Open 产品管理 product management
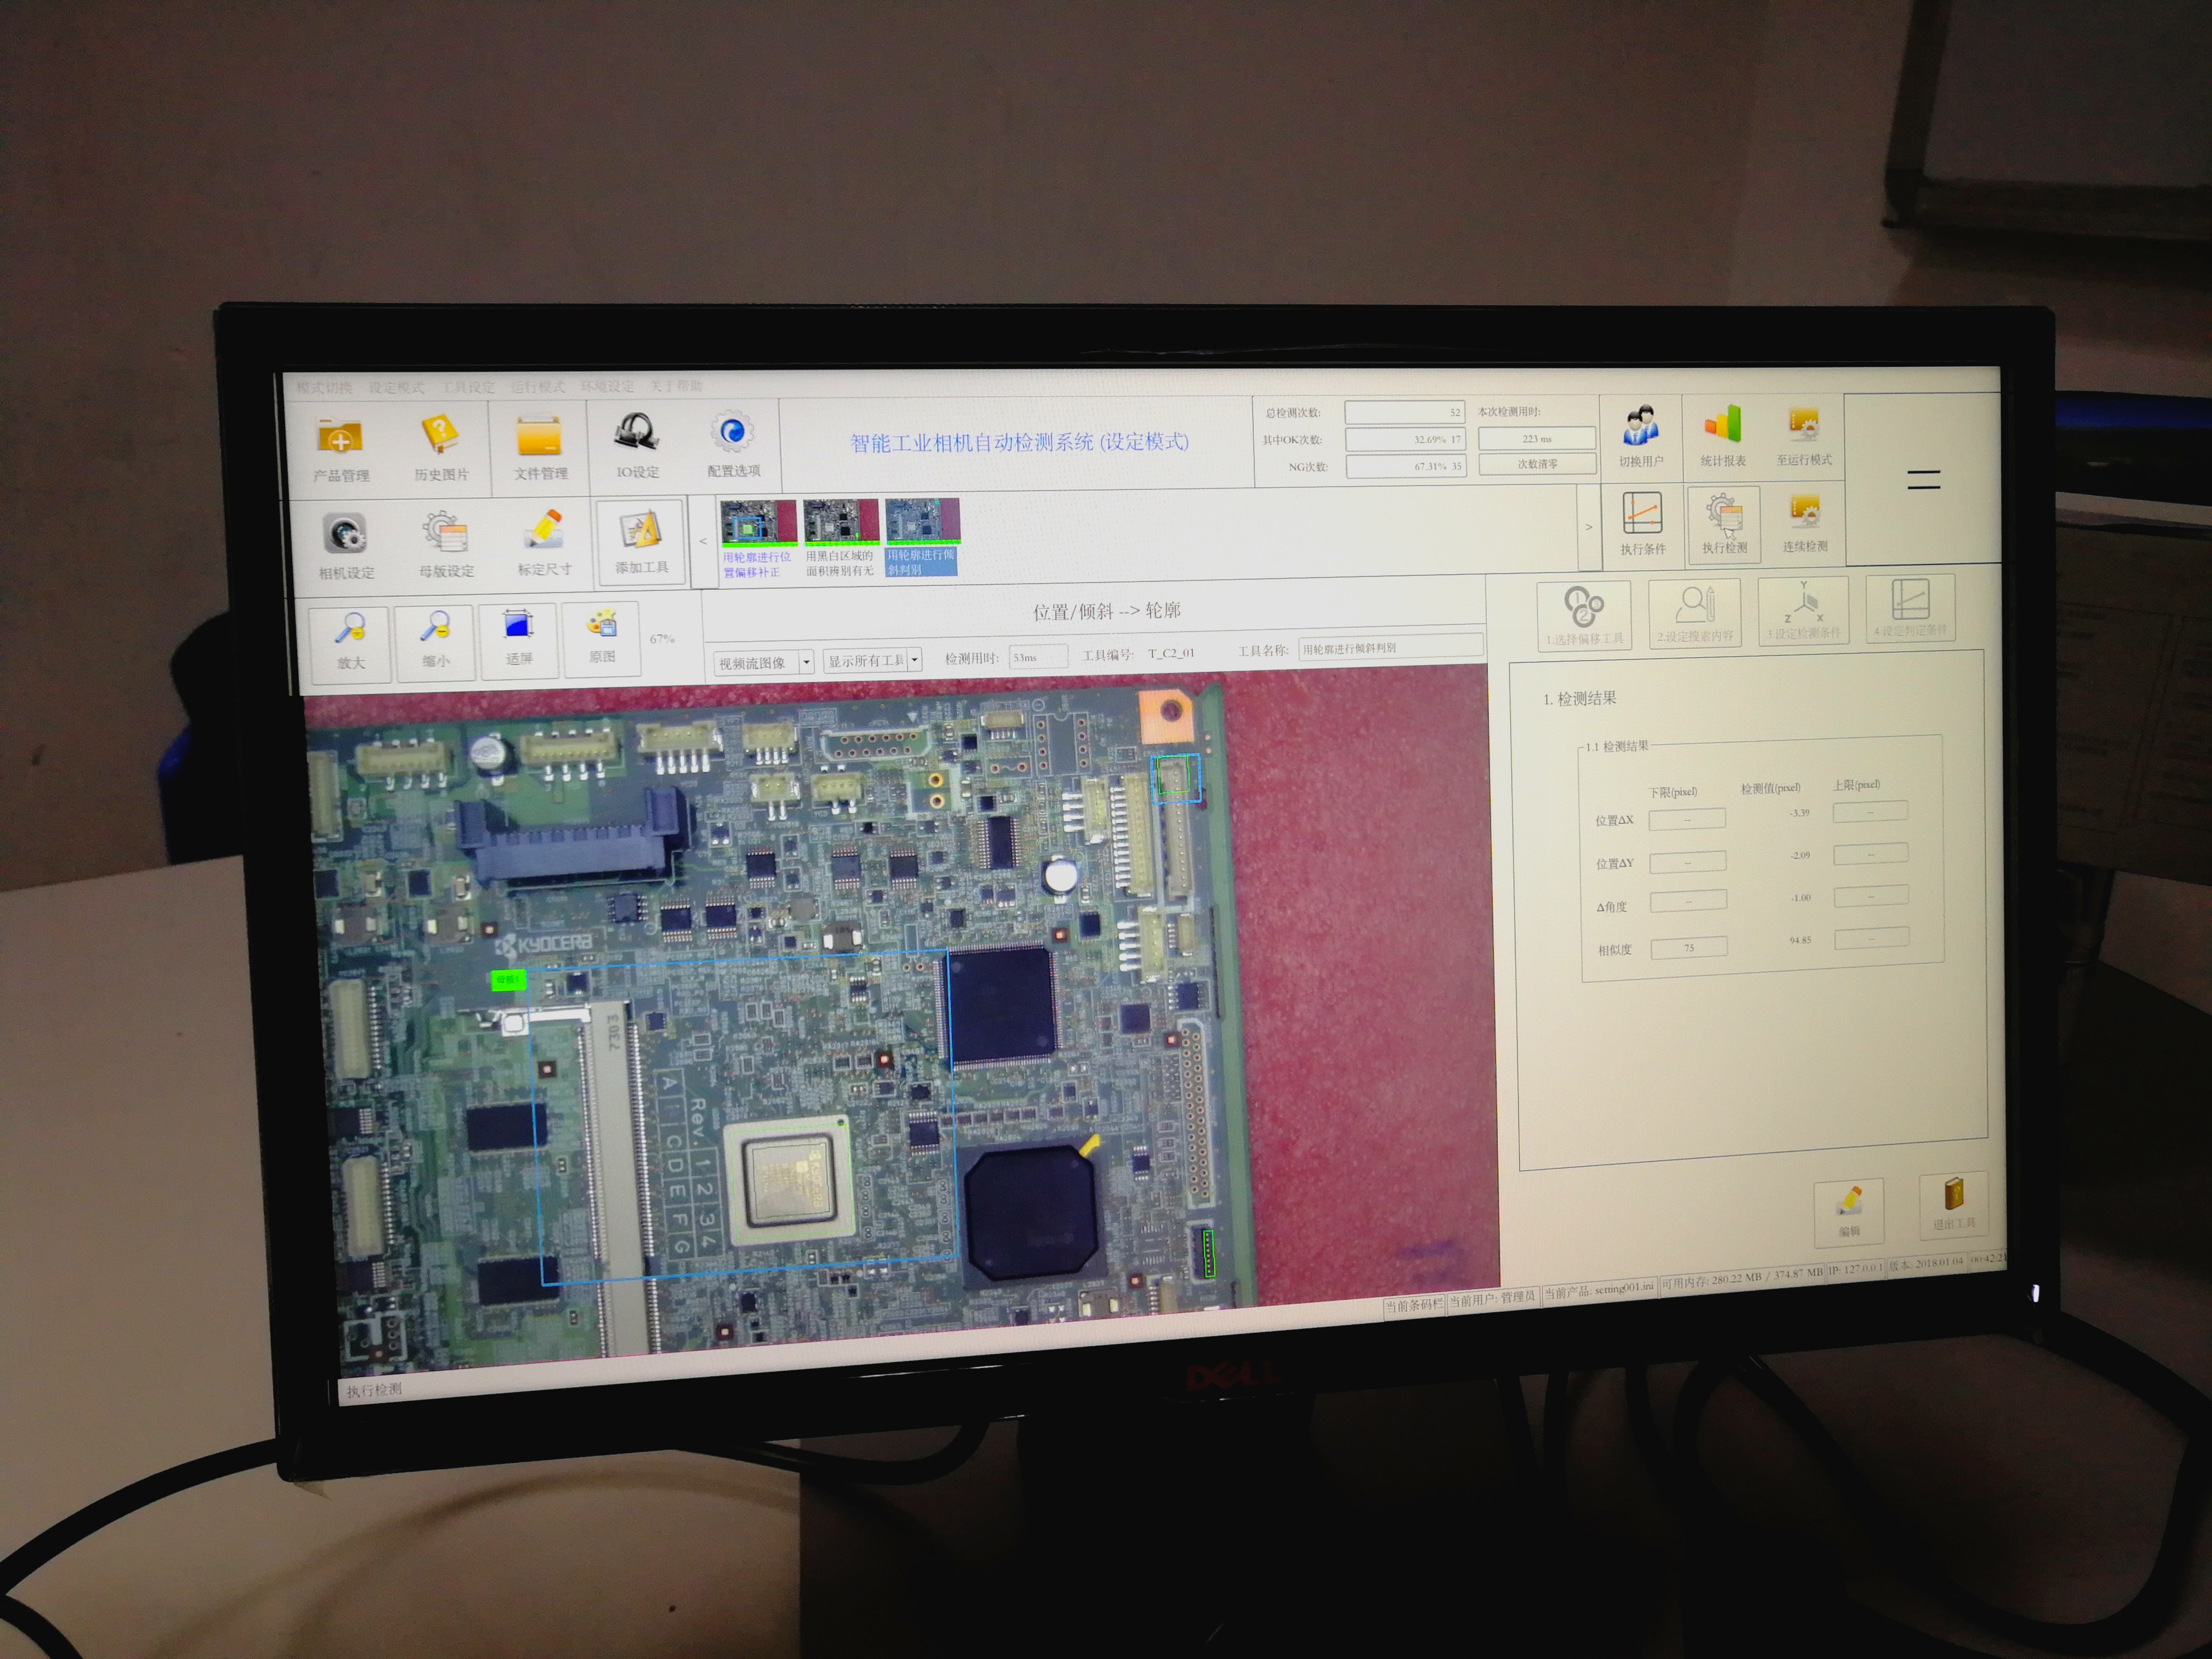Viewport: 2212px width, 1659px height. 340,449
